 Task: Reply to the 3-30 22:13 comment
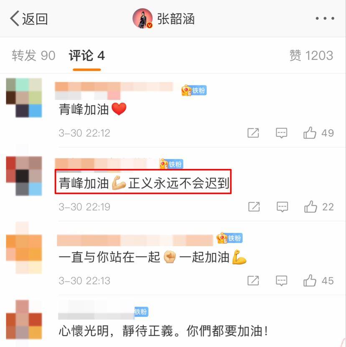(281, 281)
